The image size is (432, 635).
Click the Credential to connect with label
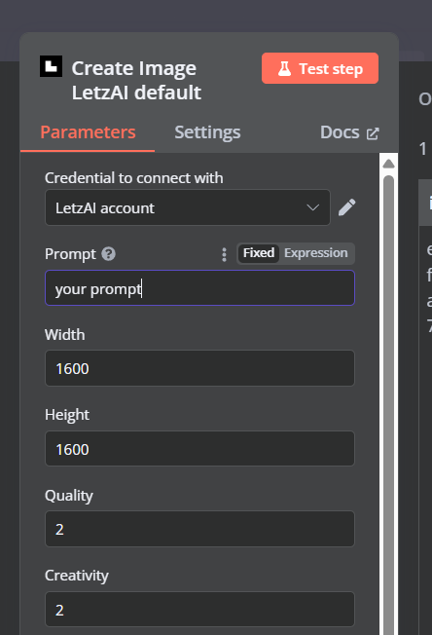pos(134,178)
